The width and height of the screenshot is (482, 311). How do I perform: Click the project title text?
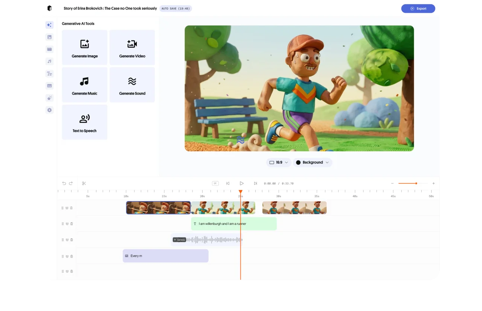[110, 8]
